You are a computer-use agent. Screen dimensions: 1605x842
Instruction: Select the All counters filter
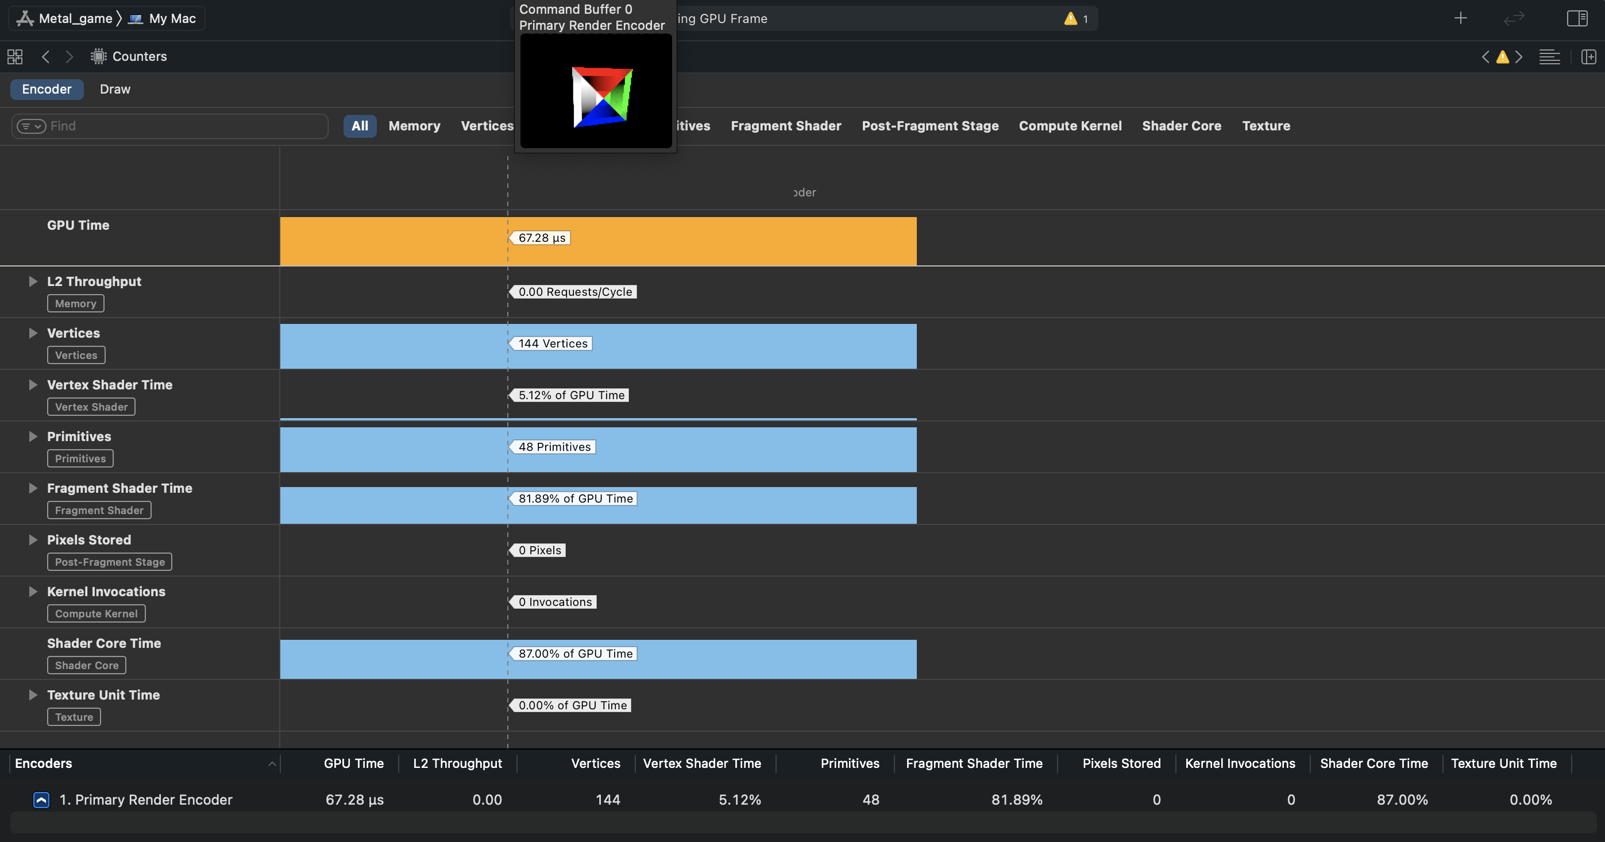point(360,126)
